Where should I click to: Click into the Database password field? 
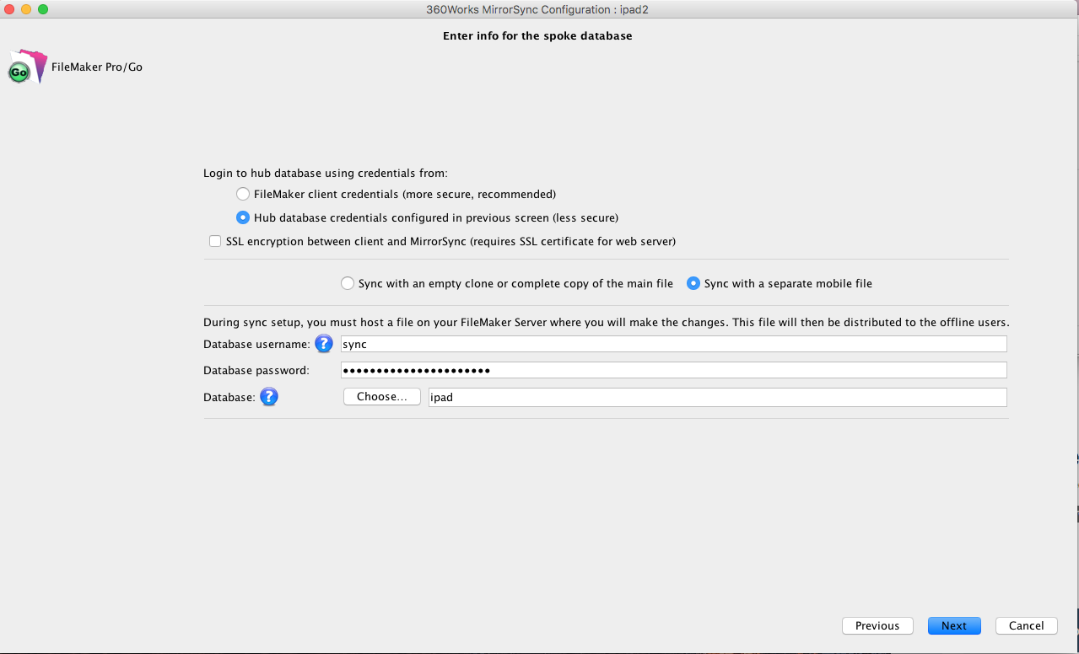coord(673,370)
